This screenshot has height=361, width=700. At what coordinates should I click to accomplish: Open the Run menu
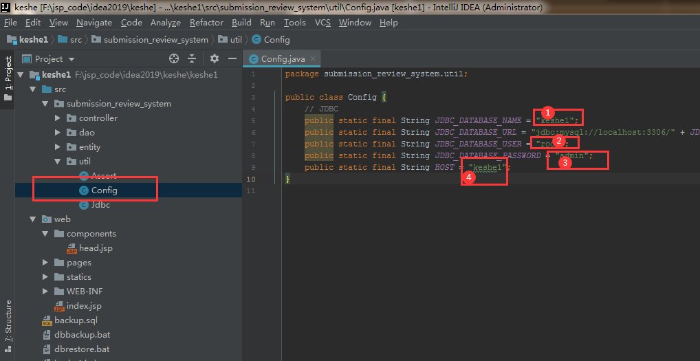coord(267,22)
